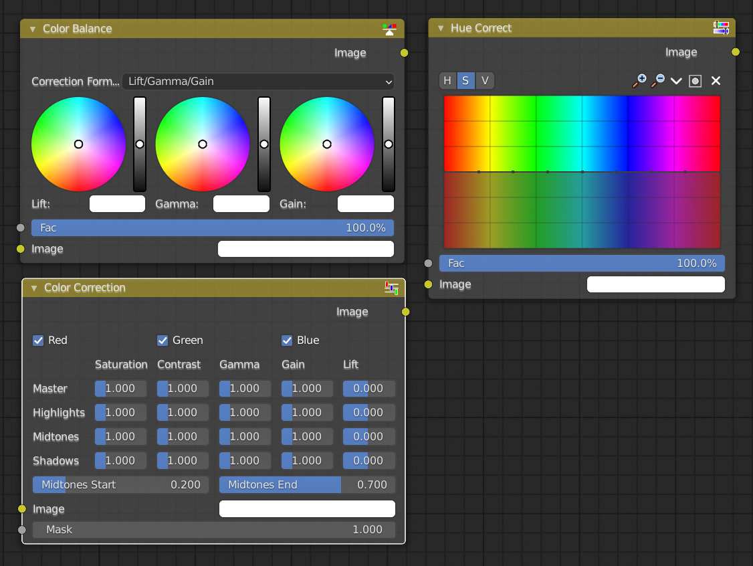
Task: Click the Shadows Gain field
Action: (x=307, y=460)
